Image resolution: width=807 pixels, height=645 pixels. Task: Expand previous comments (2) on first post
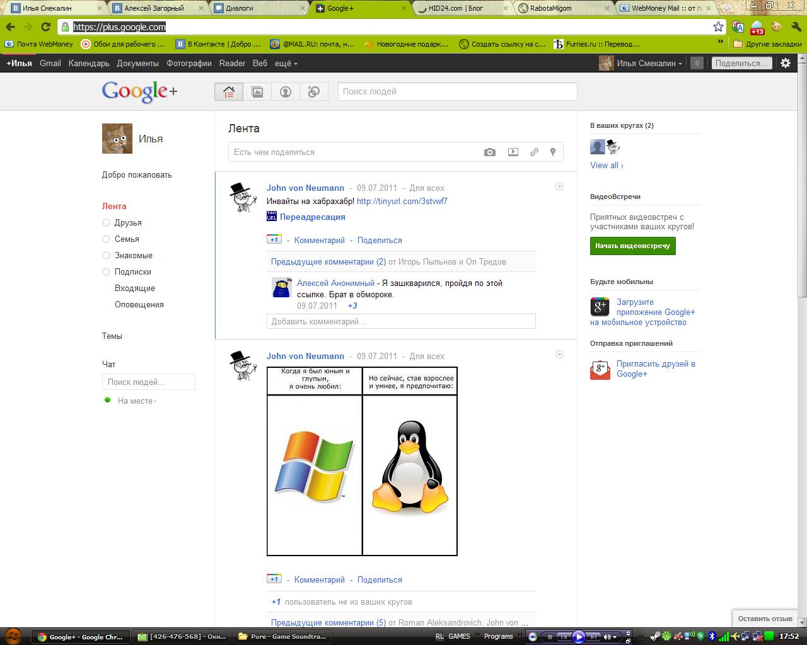coord(328,261)
